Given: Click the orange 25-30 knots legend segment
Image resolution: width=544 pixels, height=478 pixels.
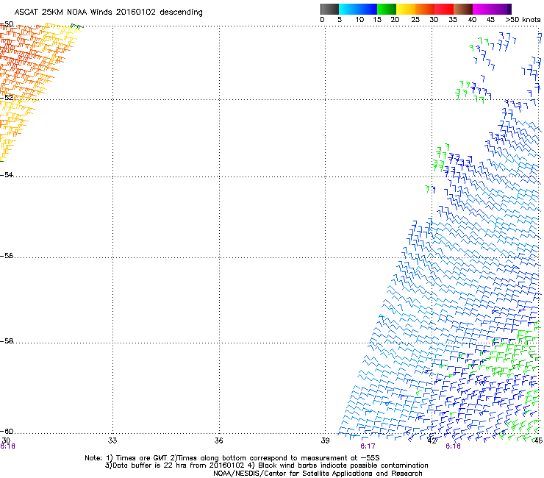Looking at the screenshot, I should (425, 9).
